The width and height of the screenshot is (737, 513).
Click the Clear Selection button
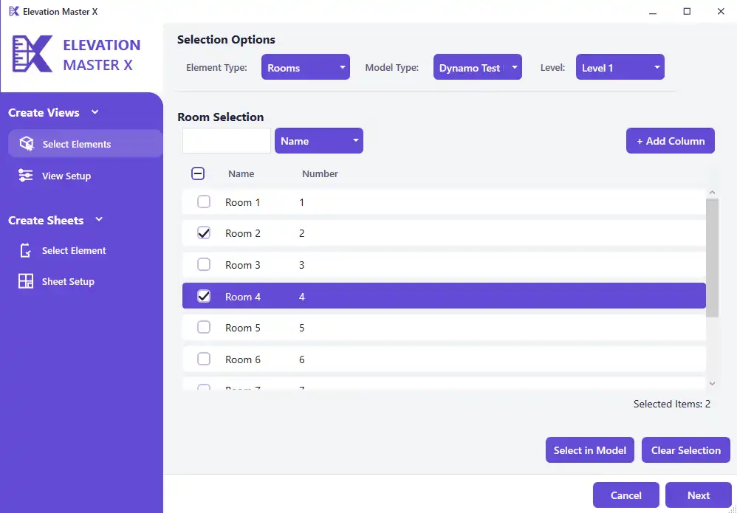685,450
